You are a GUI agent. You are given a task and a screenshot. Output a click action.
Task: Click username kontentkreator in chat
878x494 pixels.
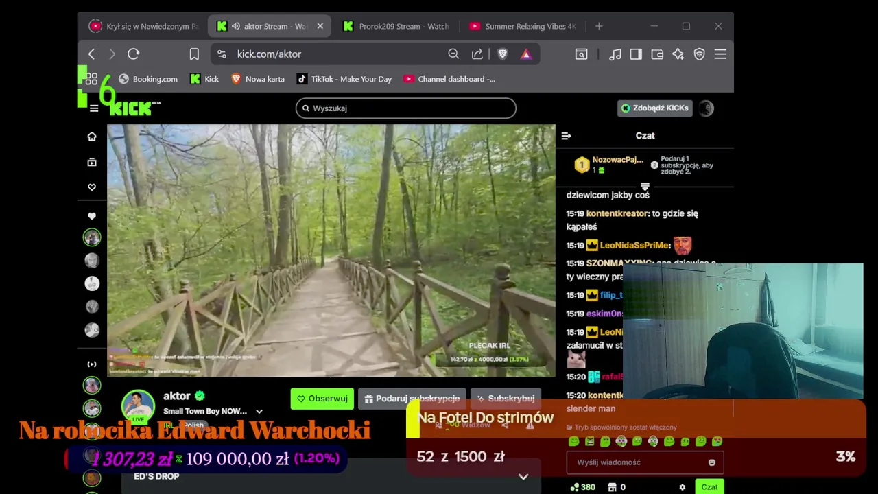(x=617, y=213)
